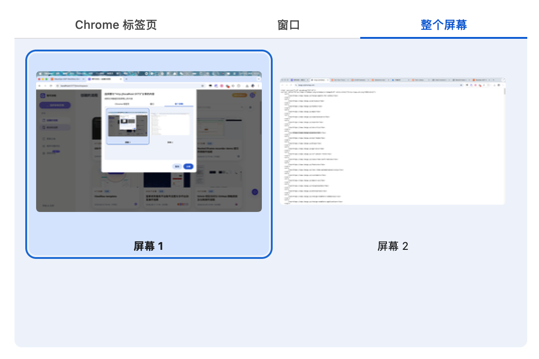Switch to the Chrome 标签页 tab
Viewport: 539px width, 359px height.
(x=116, y=25)
